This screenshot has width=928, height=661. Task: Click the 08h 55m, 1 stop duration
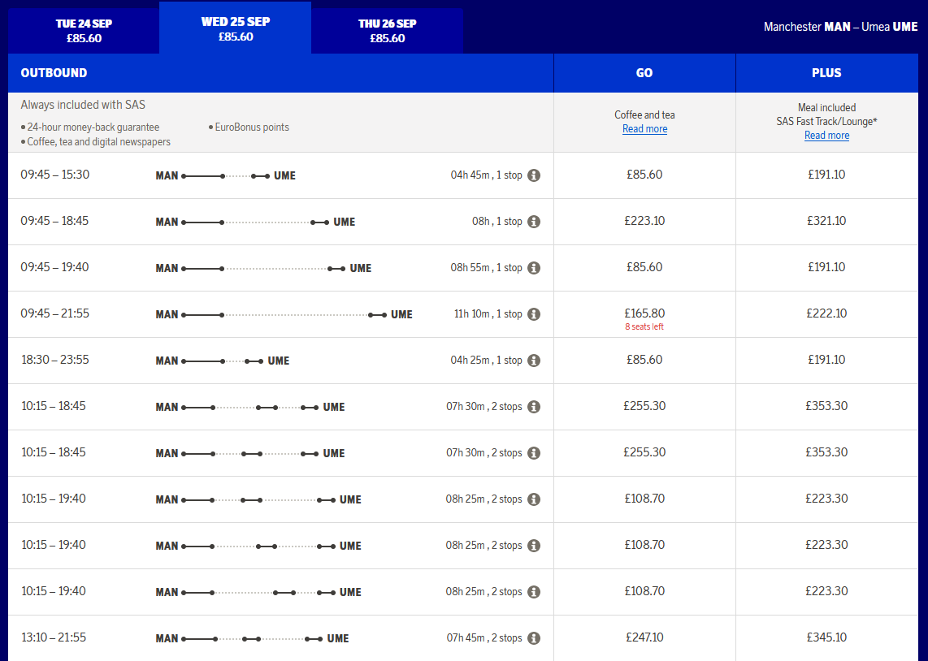[487, 268]
